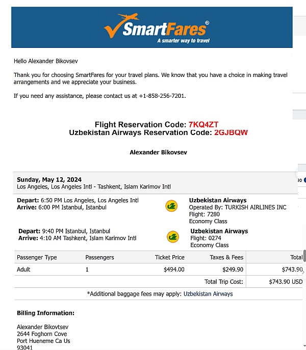Screen dimensions: 306x350
Task: Click the Passenger Type column header
Action: click(37, 257)
